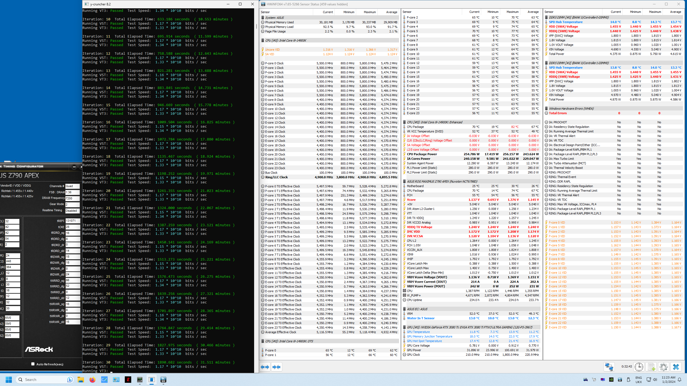Click the Average column header

(391, 12)
